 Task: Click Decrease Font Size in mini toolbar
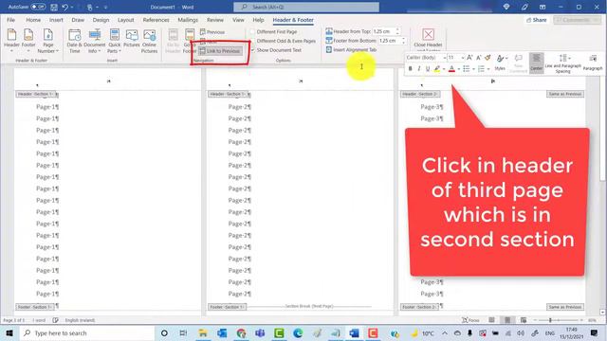[x=478, y=58]
